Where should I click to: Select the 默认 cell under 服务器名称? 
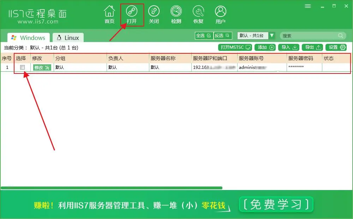coord(170,67)
